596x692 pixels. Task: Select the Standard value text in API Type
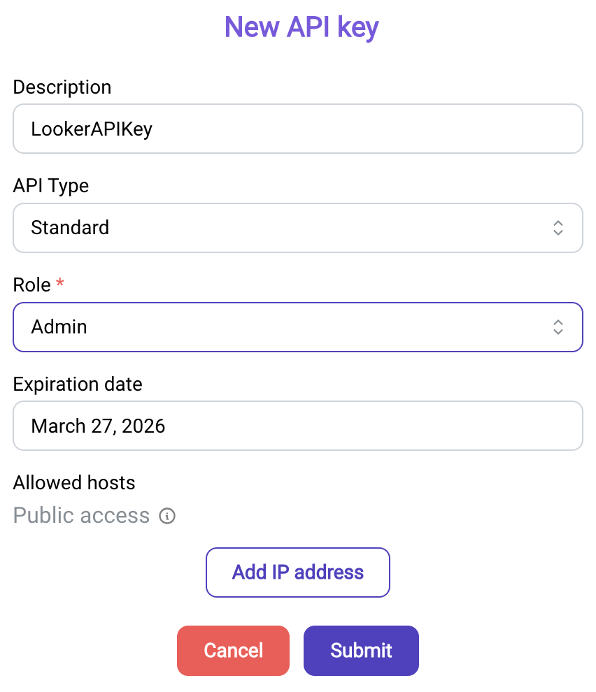70,228
